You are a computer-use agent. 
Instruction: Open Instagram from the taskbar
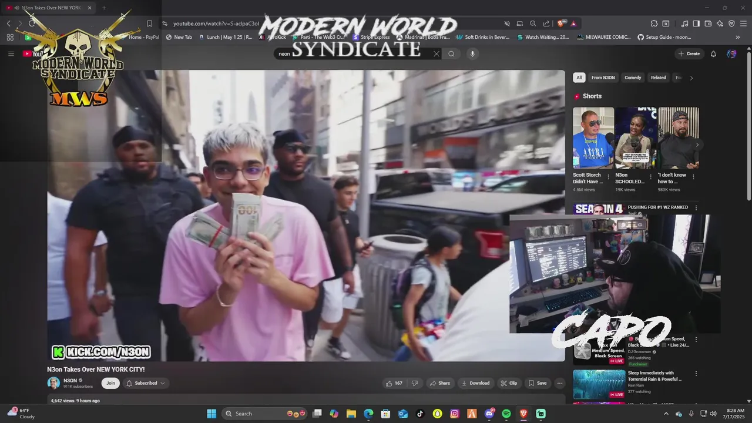tap(454, 414)
